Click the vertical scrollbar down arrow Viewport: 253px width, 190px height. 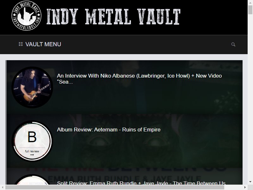click(250, 182)
